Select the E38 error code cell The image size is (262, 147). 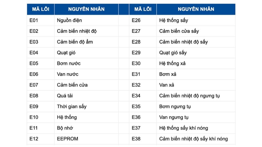tap(136, 139)
